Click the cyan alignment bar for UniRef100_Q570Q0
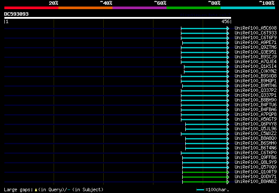The width and height of the screenshot is (279, 193). coord(206,167)
